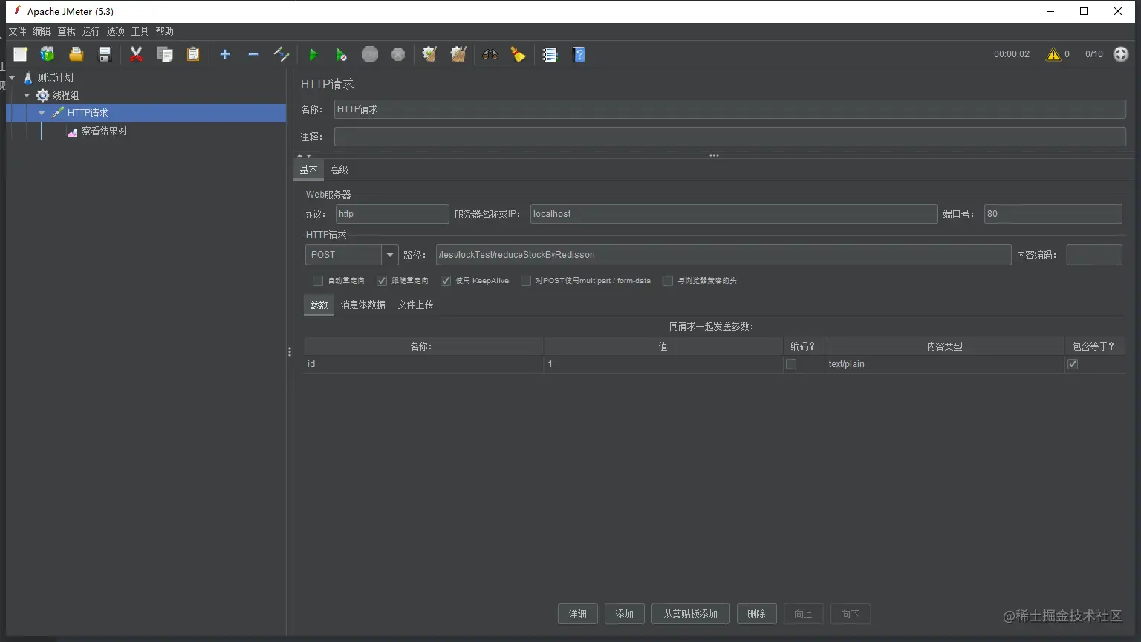Switch to the 高级 tab
1141x642 pixels.
pos(339,170)
